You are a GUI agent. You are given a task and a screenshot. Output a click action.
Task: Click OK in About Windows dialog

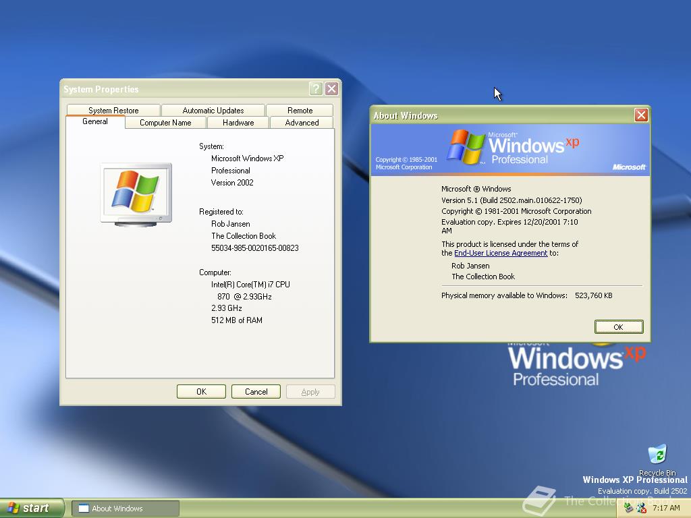[x=619, y=327]
